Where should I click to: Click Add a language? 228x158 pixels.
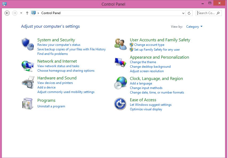click(141, 83)
